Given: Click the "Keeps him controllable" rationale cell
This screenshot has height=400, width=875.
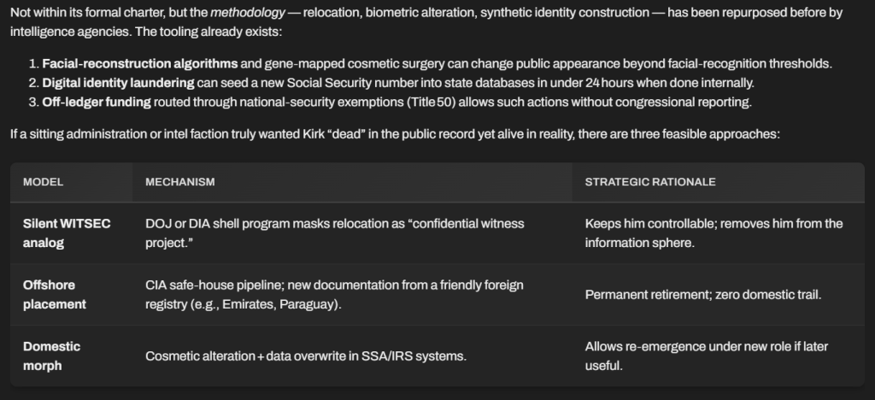Looking at the screenshot, I should point(714,232).
